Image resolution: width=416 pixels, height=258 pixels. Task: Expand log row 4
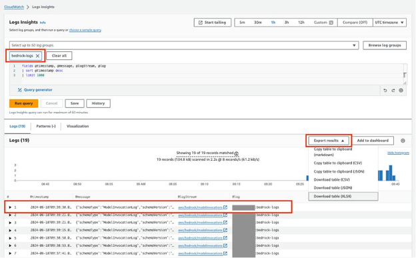tap(10, 230)
